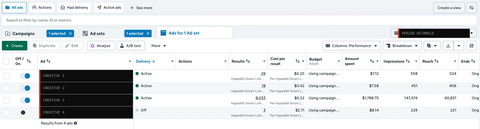Viewport: 480px width, 129px height.
Task: Sort by Results column
Action: 248,61
